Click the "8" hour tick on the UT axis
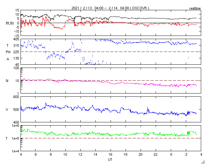Screen dimensions: 205x164 [x=51, y=154]
